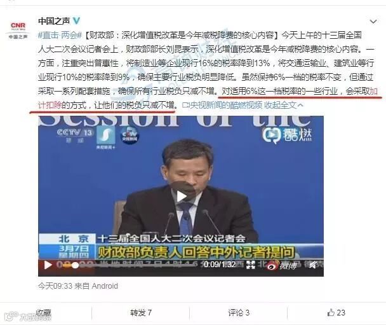Play the video with center play button

point(182,197)
